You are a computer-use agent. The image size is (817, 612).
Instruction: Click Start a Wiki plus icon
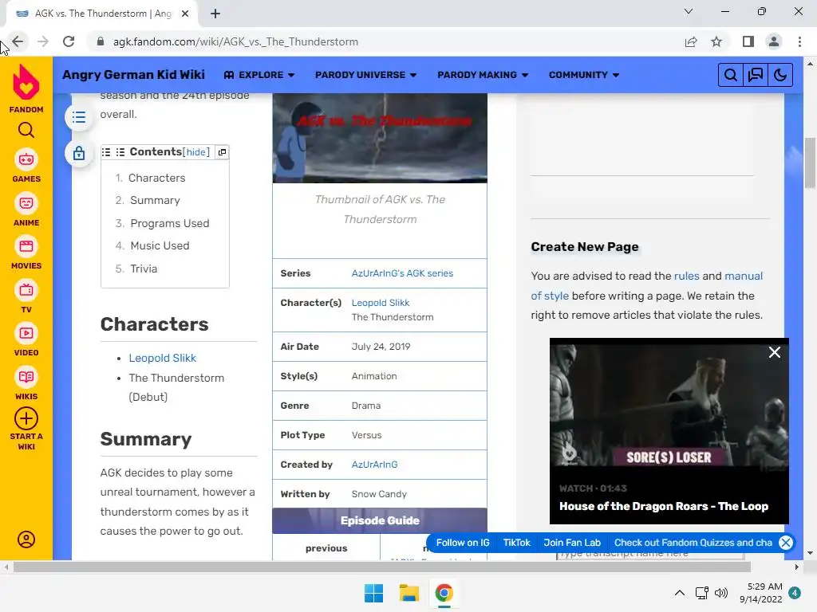pyautogui.click(x=26, y=418)
